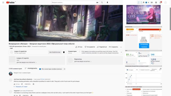
Task: Like the video with thumbs-up 69 тыс.
Action: (79, 47)
